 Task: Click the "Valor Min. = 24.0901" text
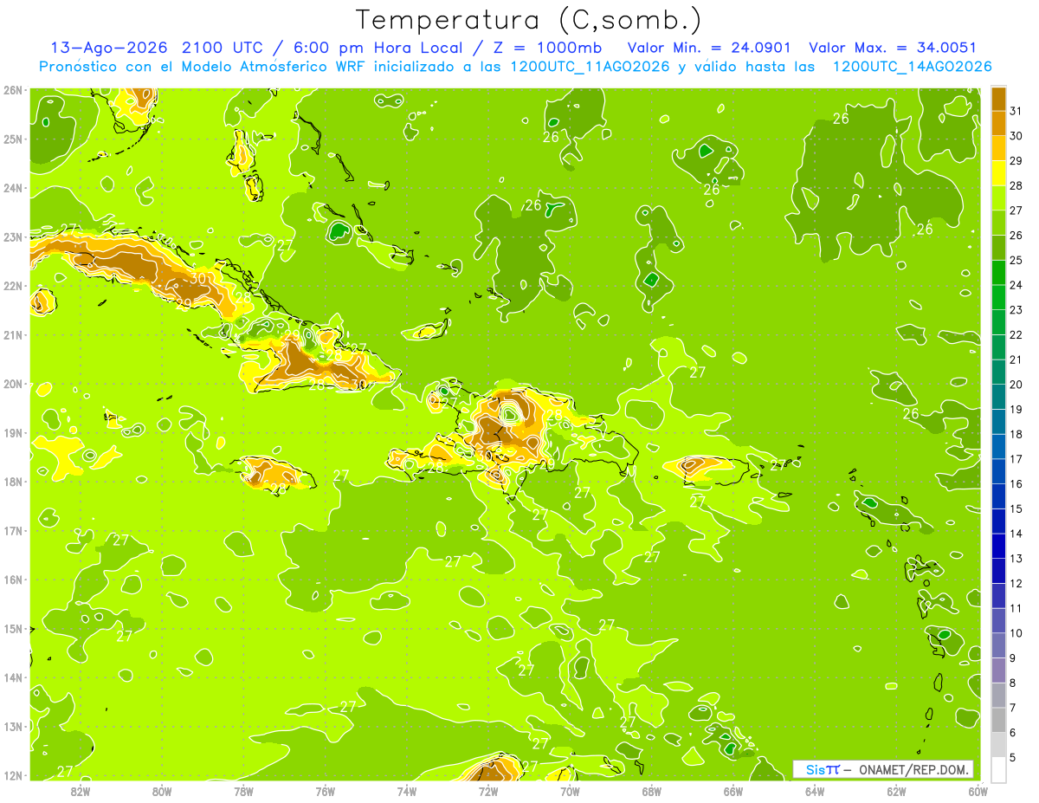[709, 48]
